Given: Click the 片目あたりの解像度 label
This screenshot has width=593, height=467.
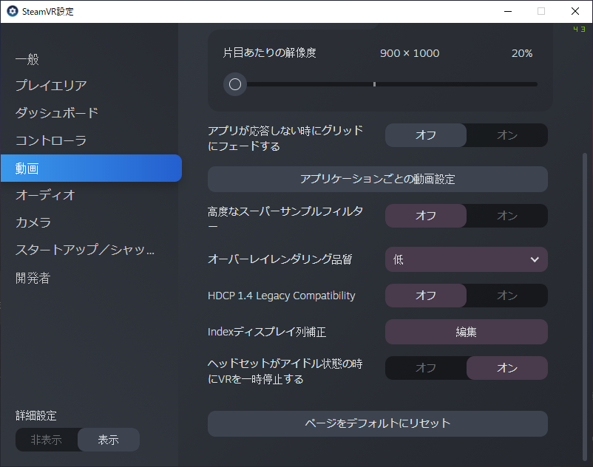Looking at the screenshot, I should [x=269, y=53].
